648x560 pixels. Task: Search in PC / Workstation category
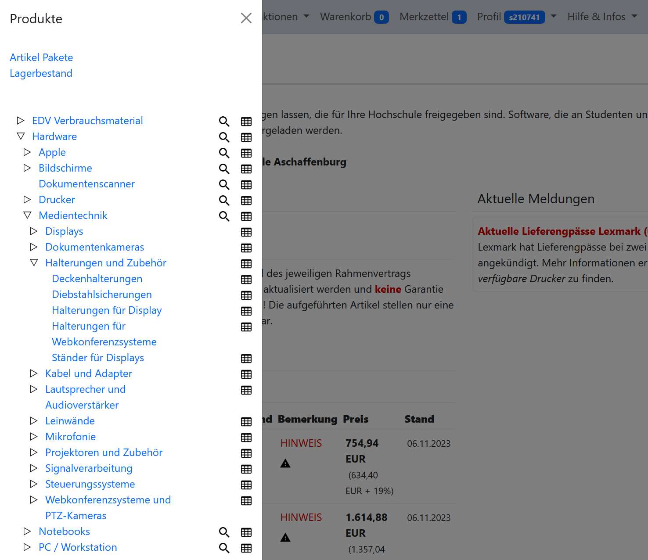pyautogui.click(x=224, y=548)
